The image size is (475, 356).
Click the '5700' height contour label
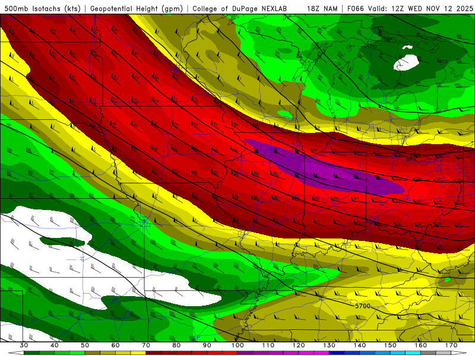(x=363, y=306)
